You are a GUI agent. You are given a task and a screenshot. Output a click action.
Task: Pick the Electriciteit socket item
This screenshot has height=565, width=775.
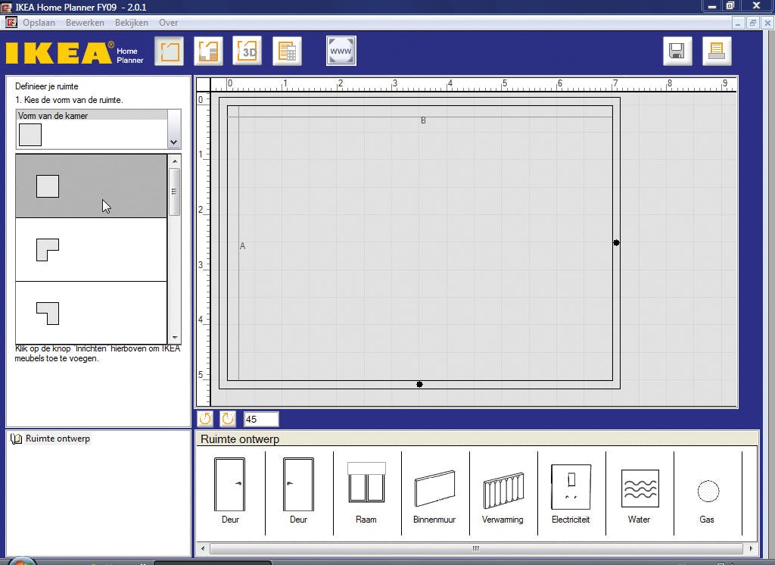pos(571,491)
